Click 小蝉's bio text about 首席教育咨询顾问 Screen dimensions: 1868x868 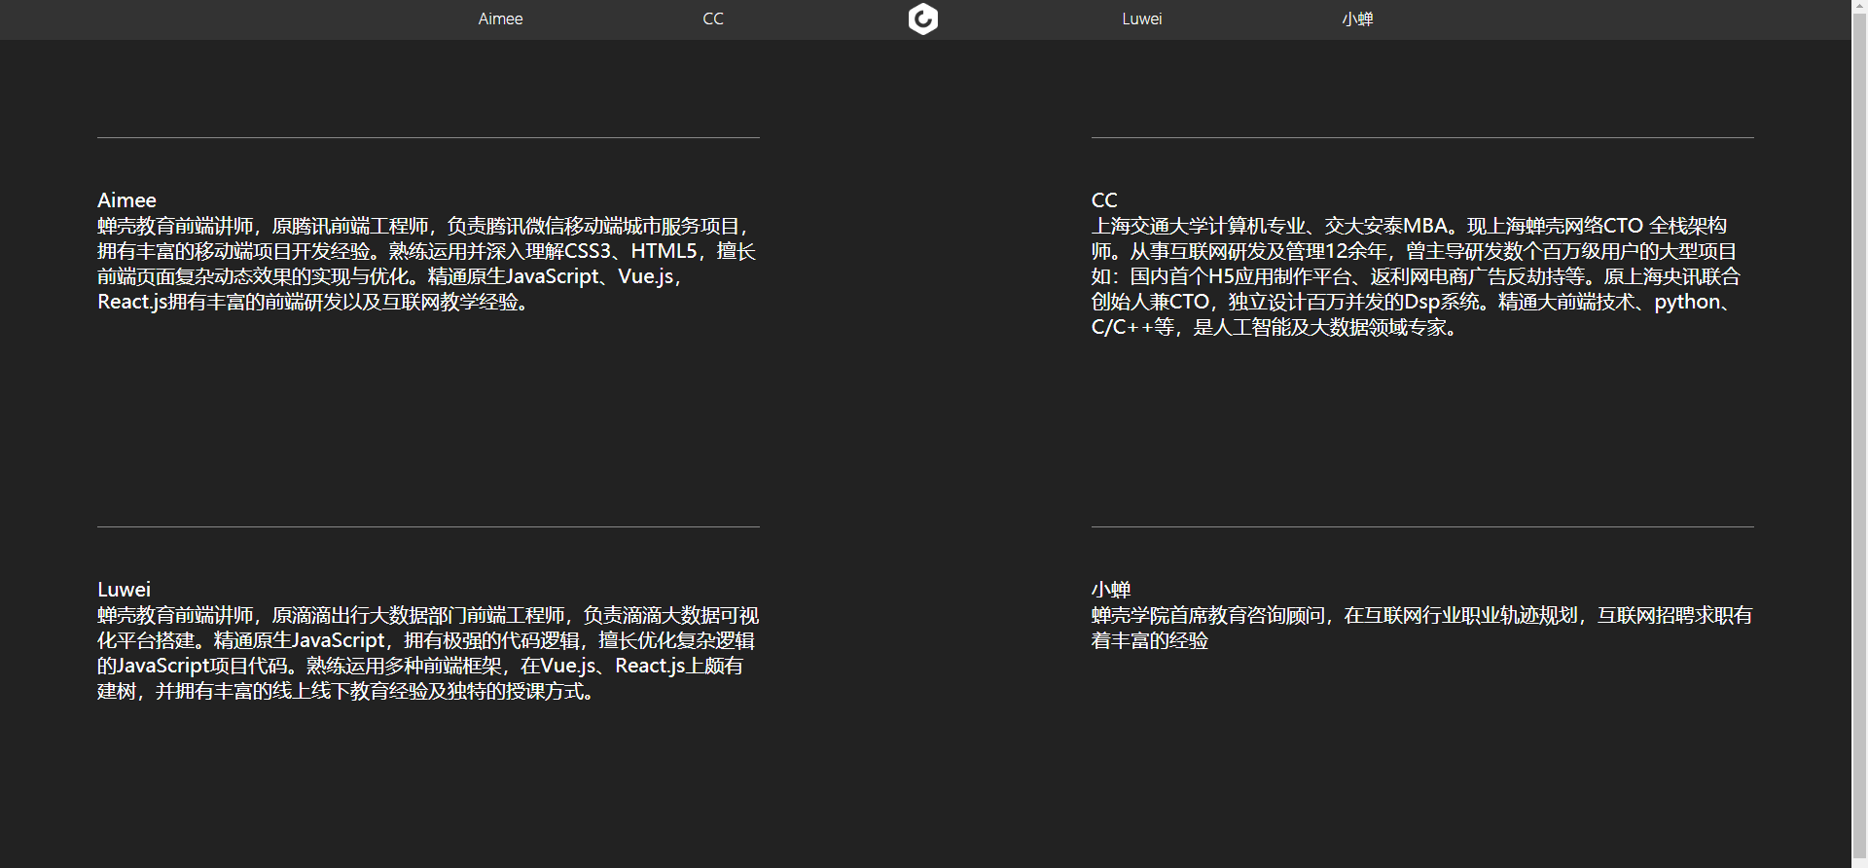point(1420,628)
